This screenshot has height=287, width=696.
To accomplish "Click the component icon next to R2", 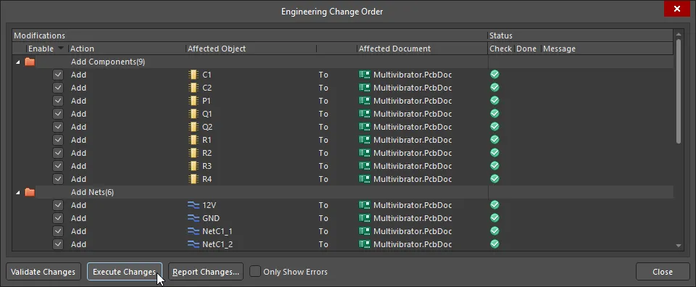I will point(193,153).
